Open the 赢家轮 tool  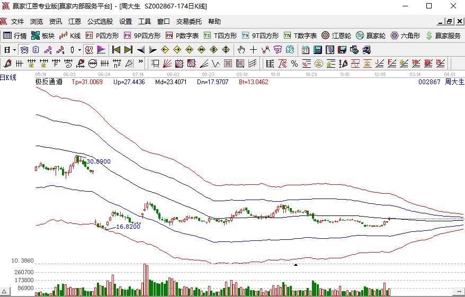(x=371, y=35)
